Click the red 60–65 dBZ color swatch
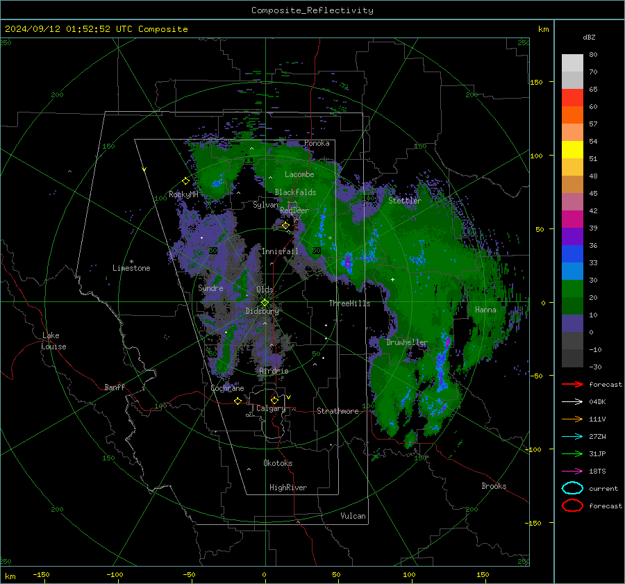 (572, 97)
